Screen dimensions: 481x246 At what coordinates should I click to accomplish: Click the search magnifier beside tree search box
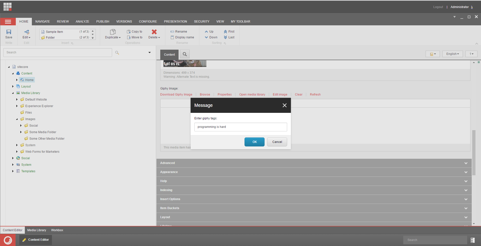click(117, 53)
